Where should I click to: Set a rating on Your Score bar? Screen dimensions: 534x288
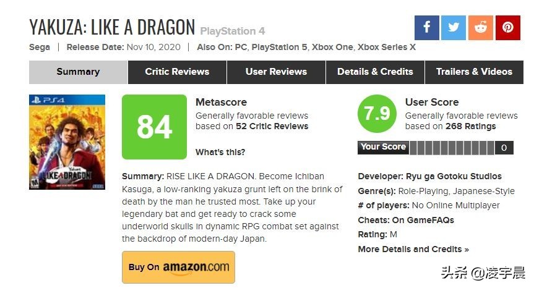tap(452, 148)
